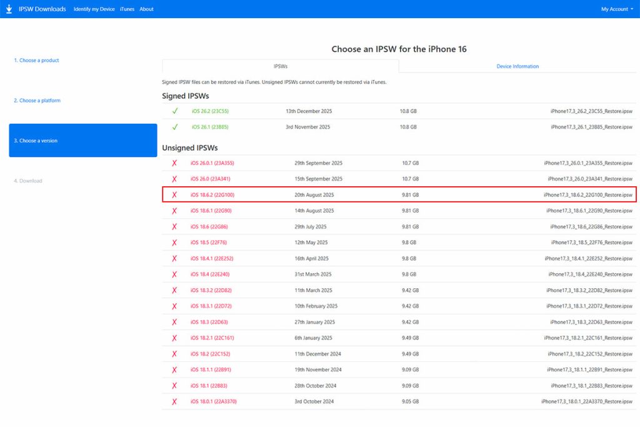Click the red X beside iOS 26.0.1

pos(175,163)
